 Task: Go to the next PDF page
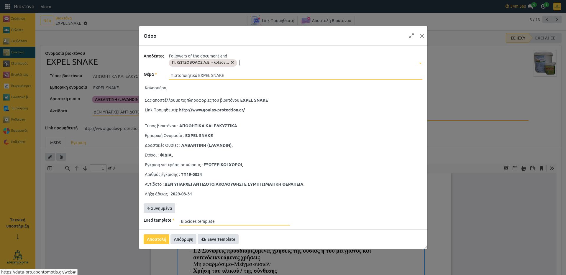85,168
